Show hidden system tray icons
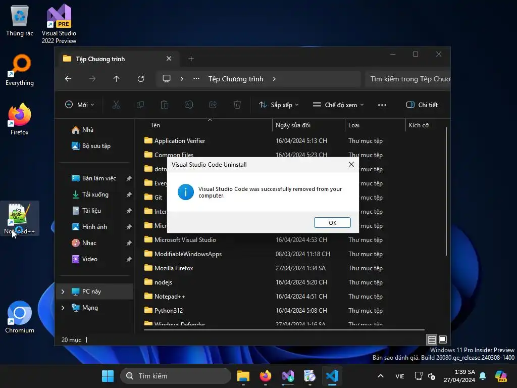The height and width of the screenshot is (388, 517). pyautogui.click(x=381, y=376)
